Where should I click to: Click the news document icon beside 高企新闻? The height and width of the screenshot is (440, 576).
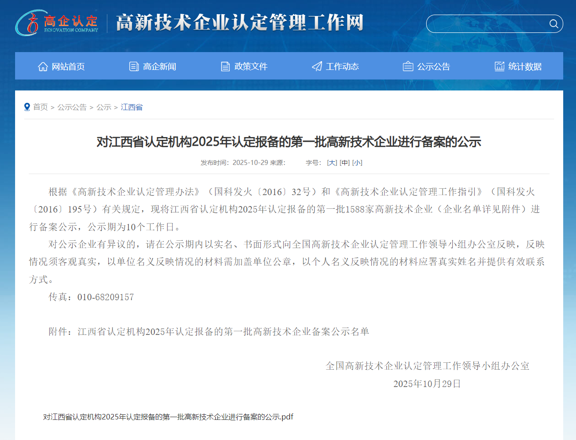(x=133, y=66)
